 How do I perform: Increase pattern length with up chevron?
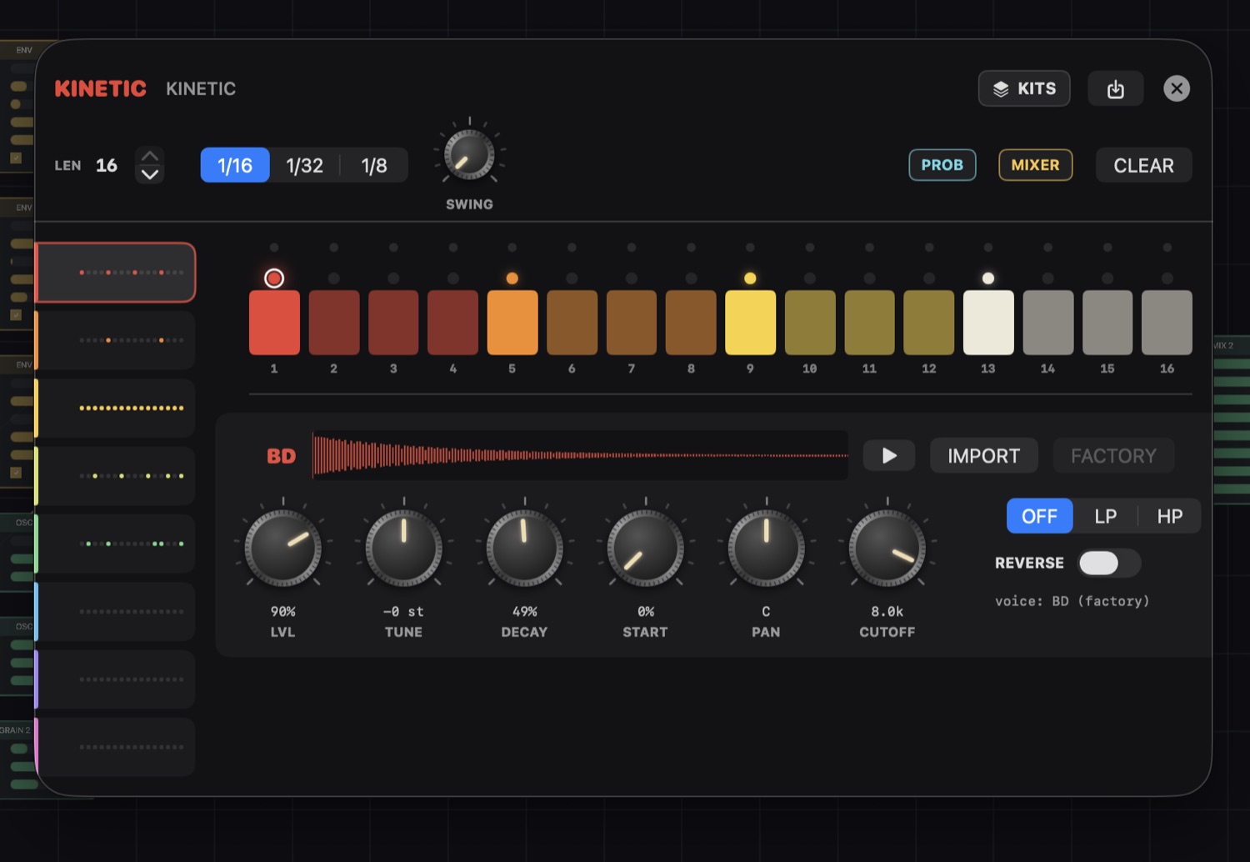click(150, 156)
